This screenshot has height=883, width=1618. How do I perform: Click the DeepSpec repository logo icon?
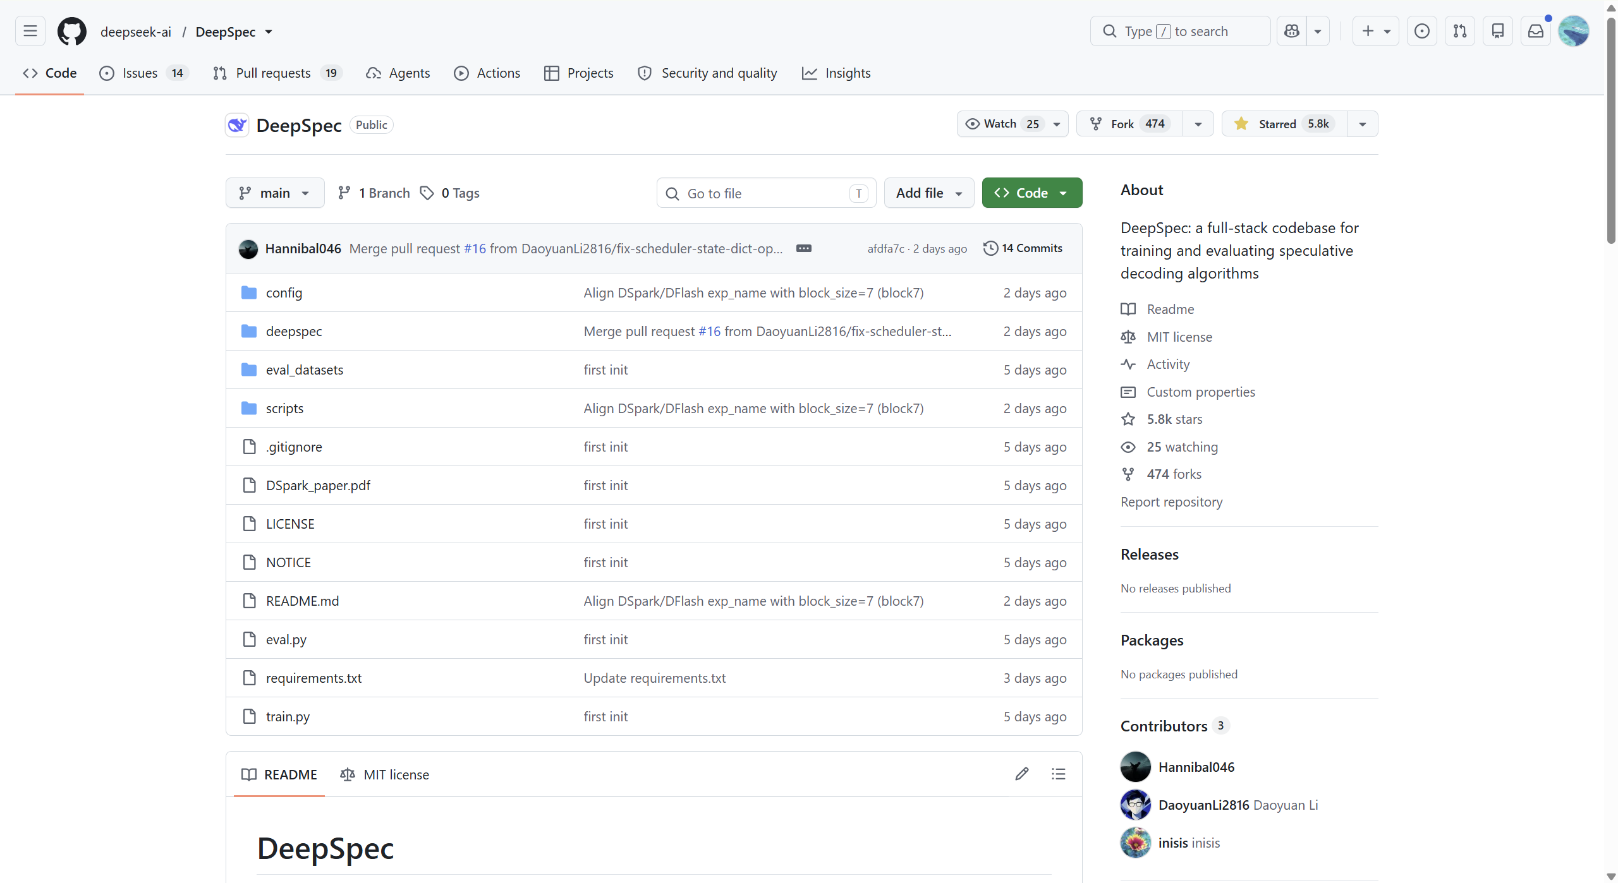237,125
